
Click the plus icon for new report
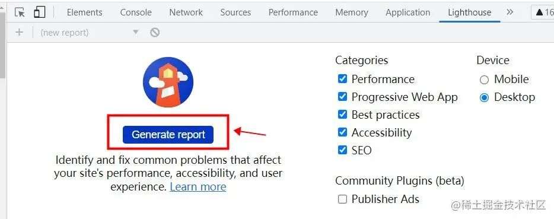19,33
